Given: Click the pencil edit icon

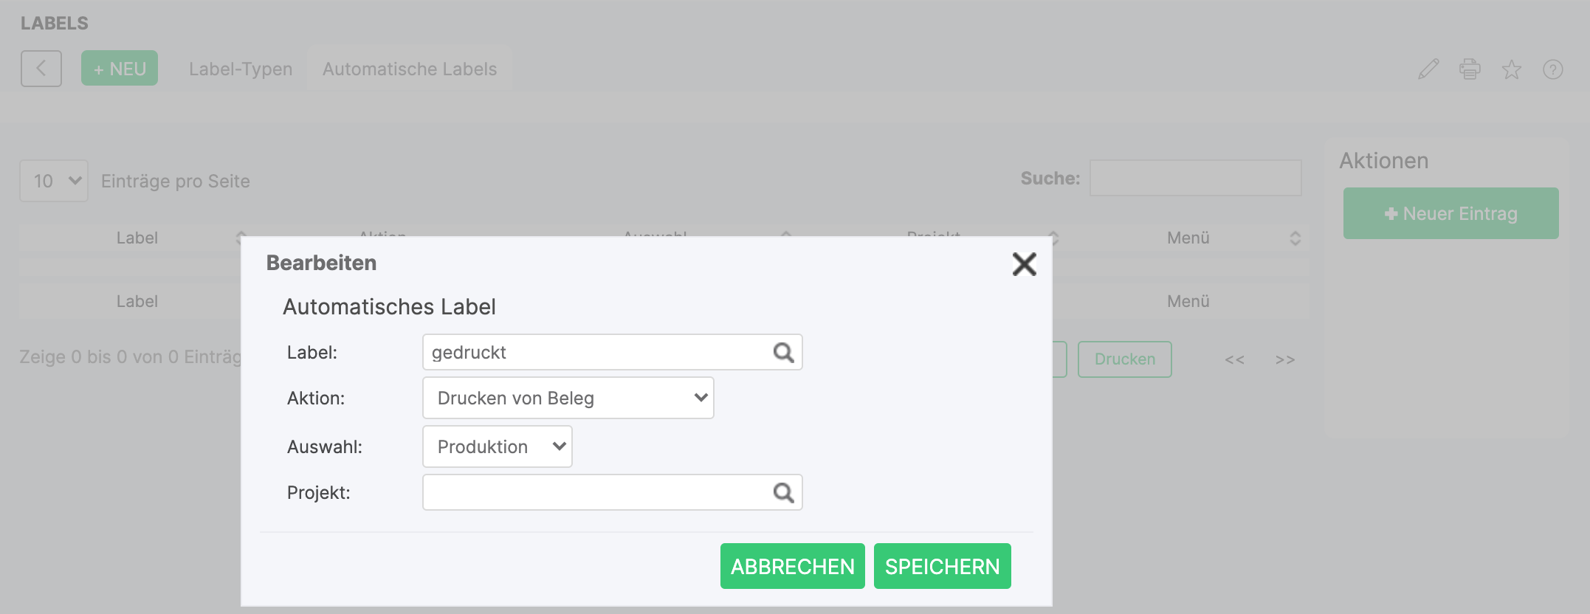Looking at the screenshot, I should pos(1428,69).
